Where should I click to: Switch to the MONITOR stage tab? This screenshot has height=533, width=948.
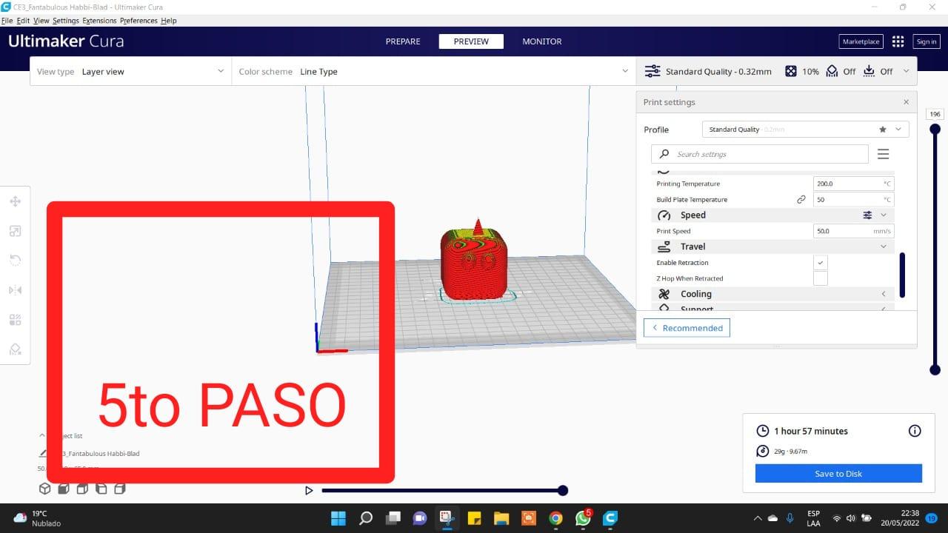(542, 41)
